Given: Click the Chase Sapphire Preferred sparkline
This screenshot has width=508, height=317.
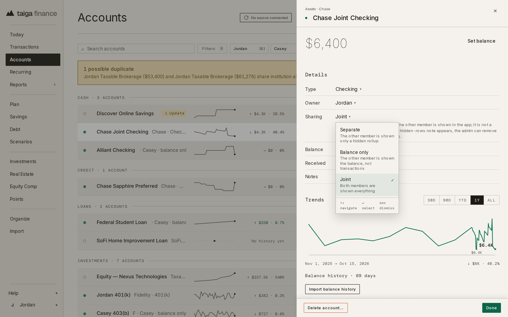Looking at the screenshot, I should coord(215,186).
